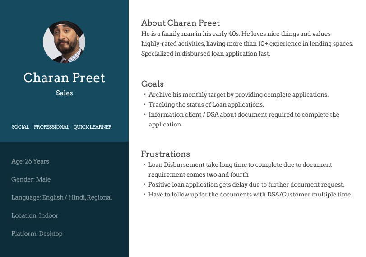Select the QUICK LEARNER trait tag
Screen dimensions: 366x257
[93, 127]
